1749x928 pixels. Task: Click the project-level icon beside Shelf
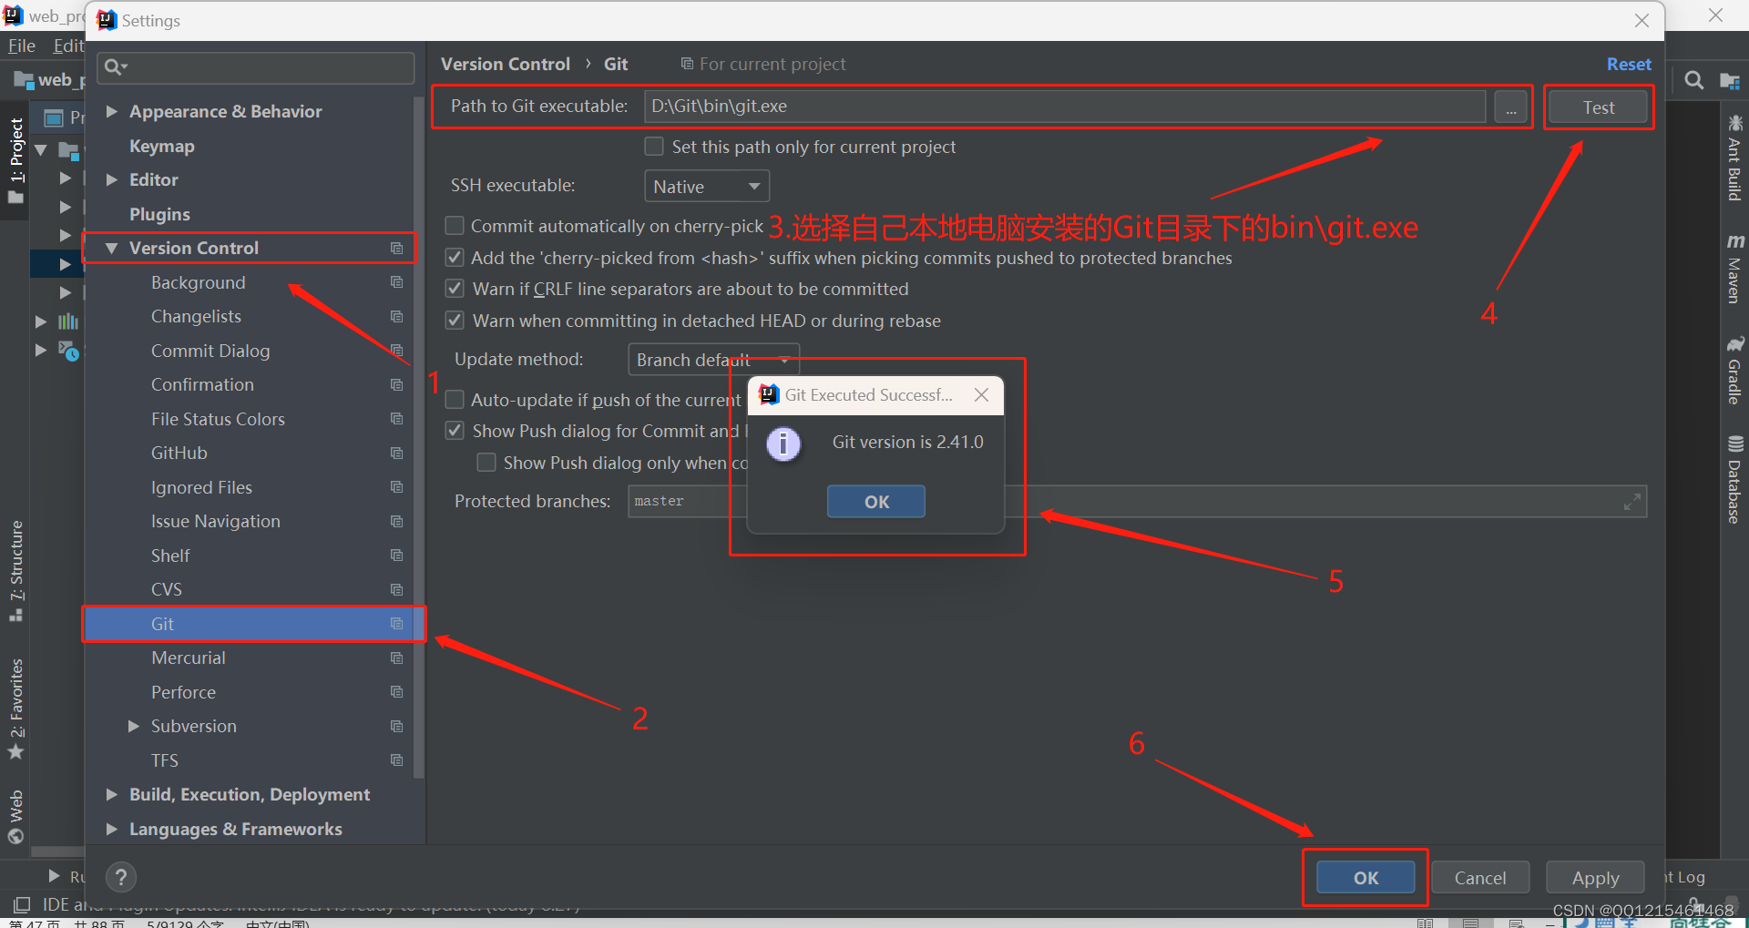(x=396, y=556)
